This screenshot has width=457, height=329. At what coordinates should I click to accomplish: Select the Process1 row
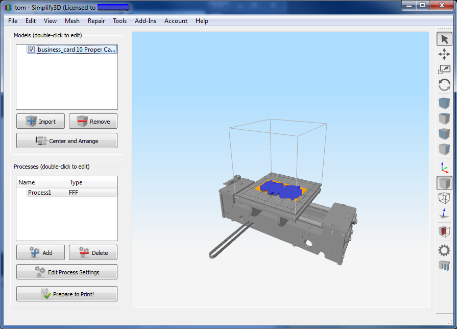(x=71, y=193)
